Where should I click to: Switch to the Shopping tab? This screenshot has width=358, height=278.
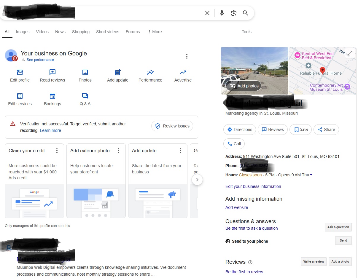[81, 32]
